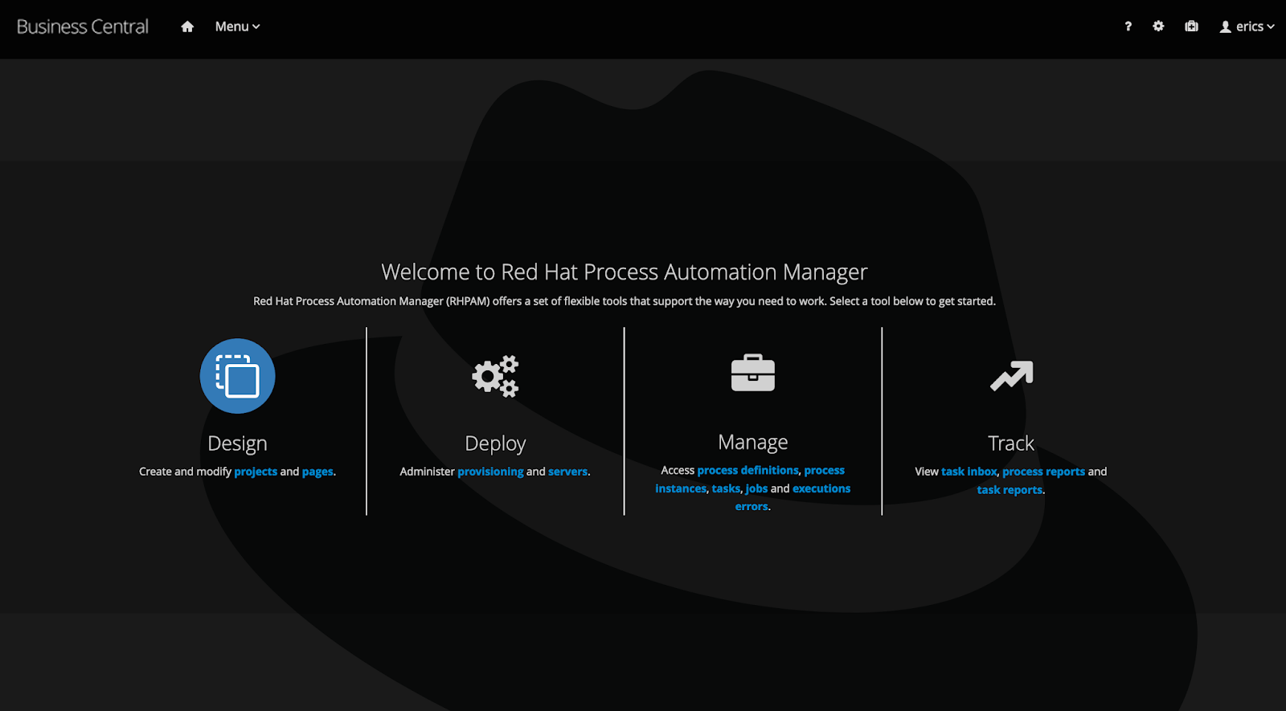1286x711 pixels.
Task: Click the Track heading
Action: click(x=1011, y=443)
